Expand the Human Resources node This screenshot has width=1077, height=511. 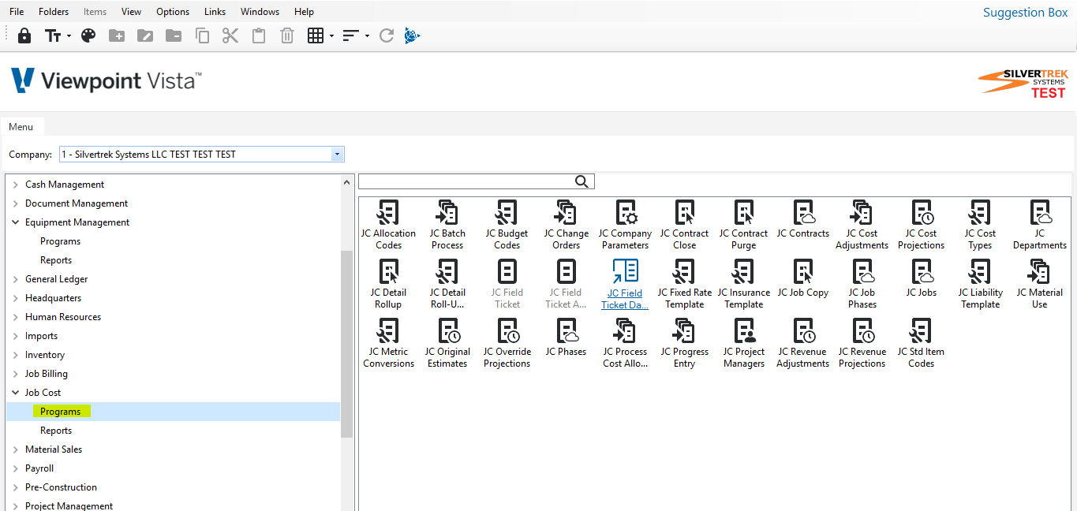tap(16, 317)
